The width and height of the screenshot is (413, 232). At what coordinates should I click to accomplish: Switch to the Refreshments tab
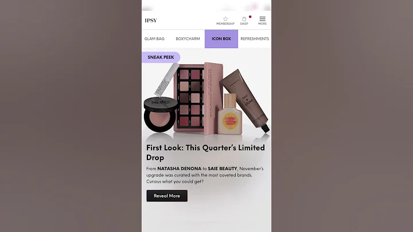[x=255, y=38]
